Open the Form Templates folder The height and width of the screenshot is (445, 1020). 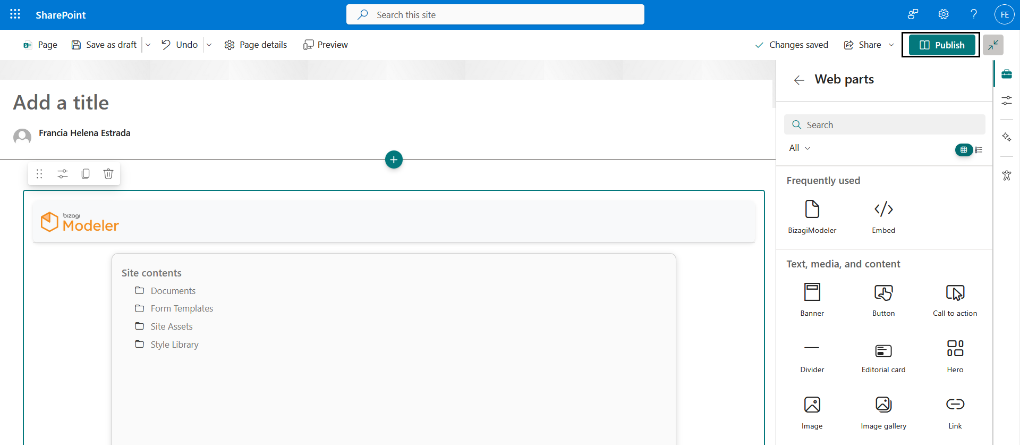(174, 308)
